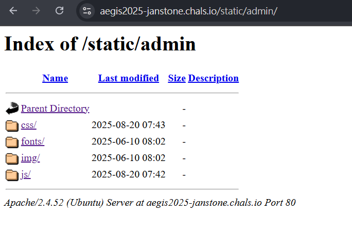Sort listing by Last modified column

(128, 78)
